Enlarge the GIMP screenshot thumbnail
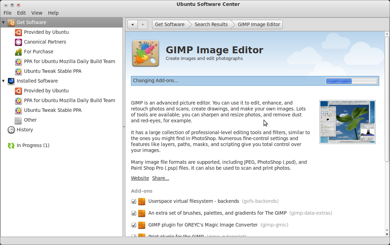Screen dimensions: 390x245 tap(348, 122)
